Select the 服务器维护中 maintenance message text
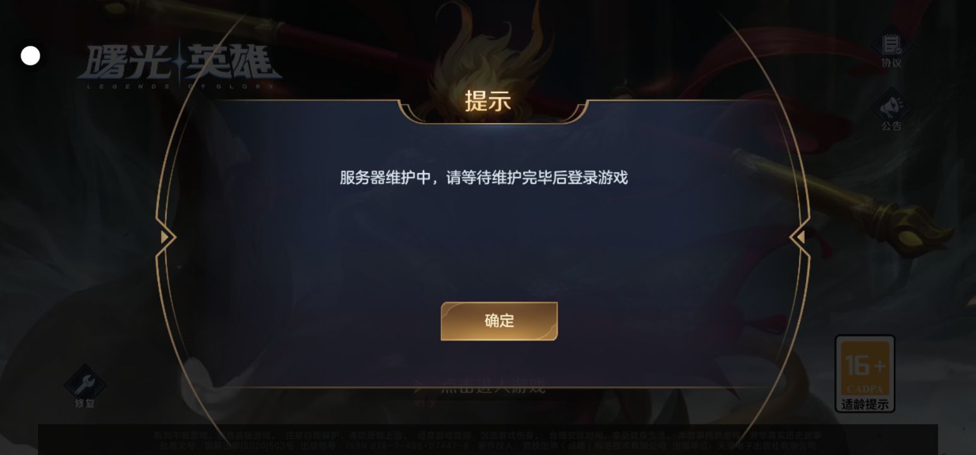The height and width of the screenshot is (455, 976). (x=484, y=178)
